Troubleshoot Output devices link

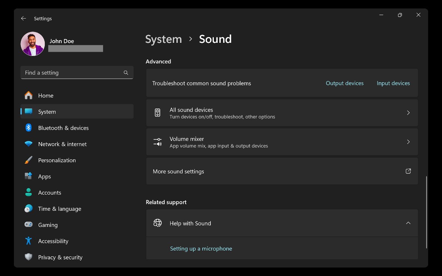pos(344,83)
